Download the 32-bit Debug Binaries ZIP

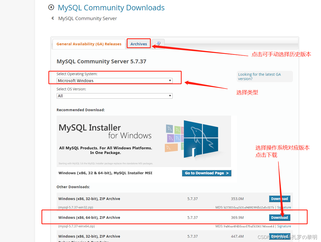[280, 236]
